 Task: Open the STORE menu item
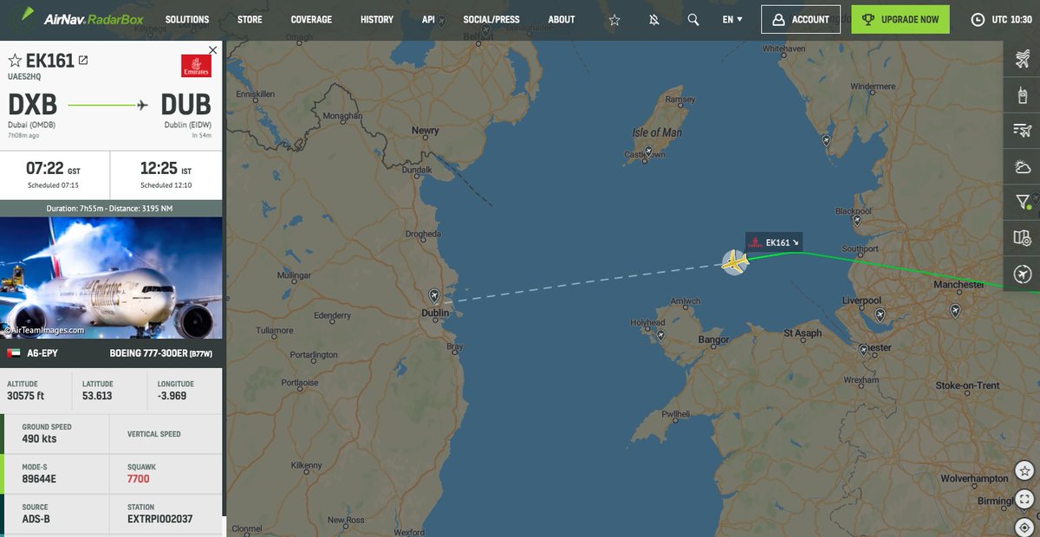[x=250, y=19]
